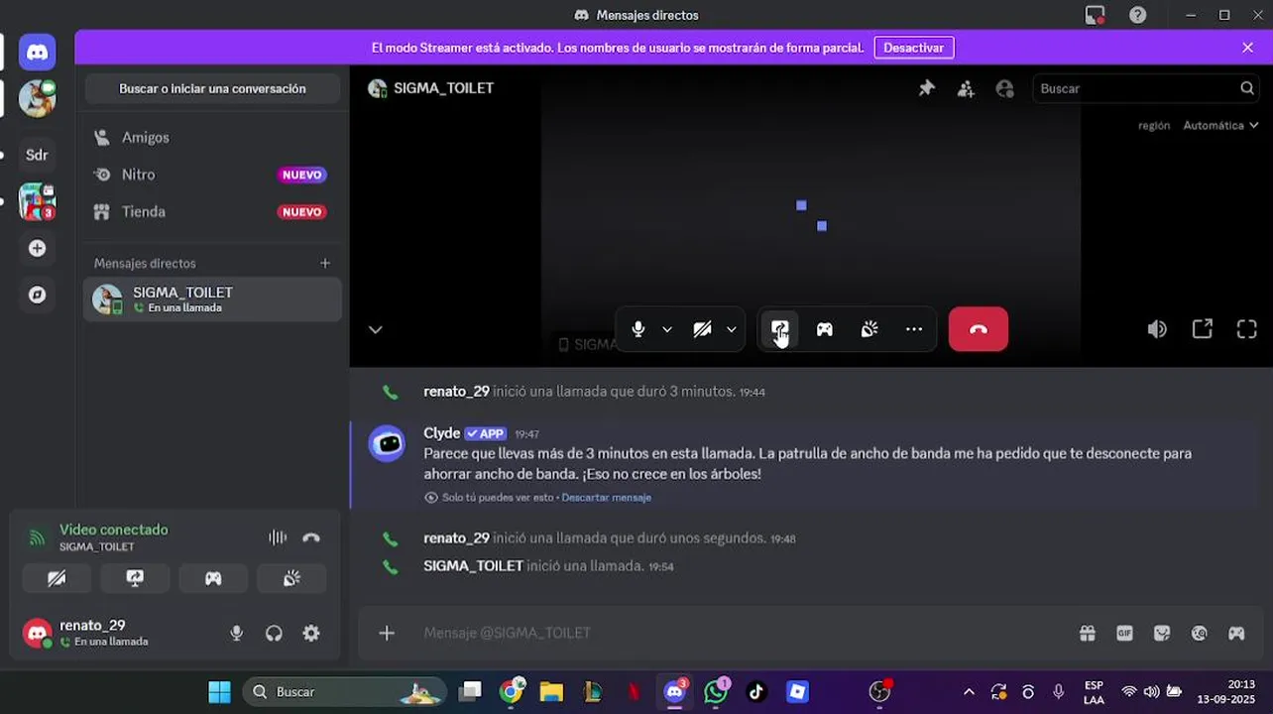
Task: Click the Clyde username
Action: (441, 433)
